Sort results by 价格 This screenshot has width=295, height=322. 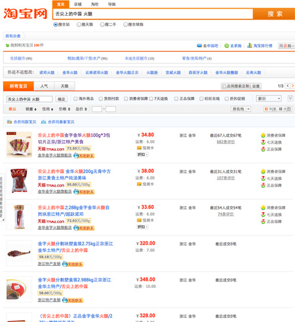pos(64,109)
